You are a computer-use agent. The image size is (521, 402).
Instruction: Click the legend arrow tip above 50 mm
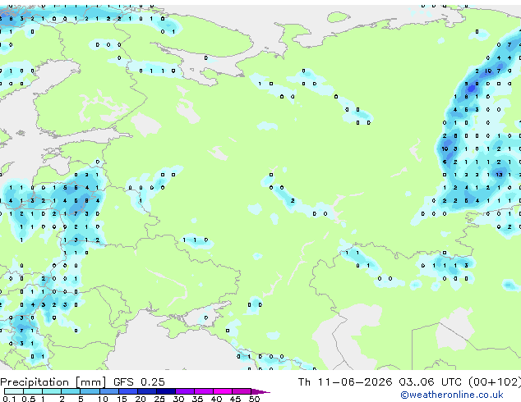point(260,391)
